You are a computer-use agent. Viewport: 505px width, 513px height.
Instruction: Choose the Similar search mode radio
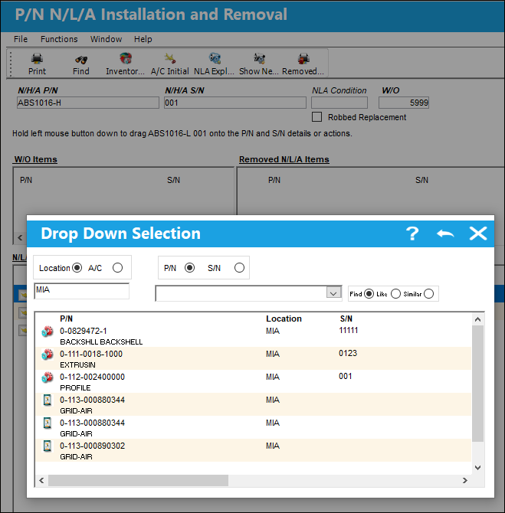tap(428, 294)
